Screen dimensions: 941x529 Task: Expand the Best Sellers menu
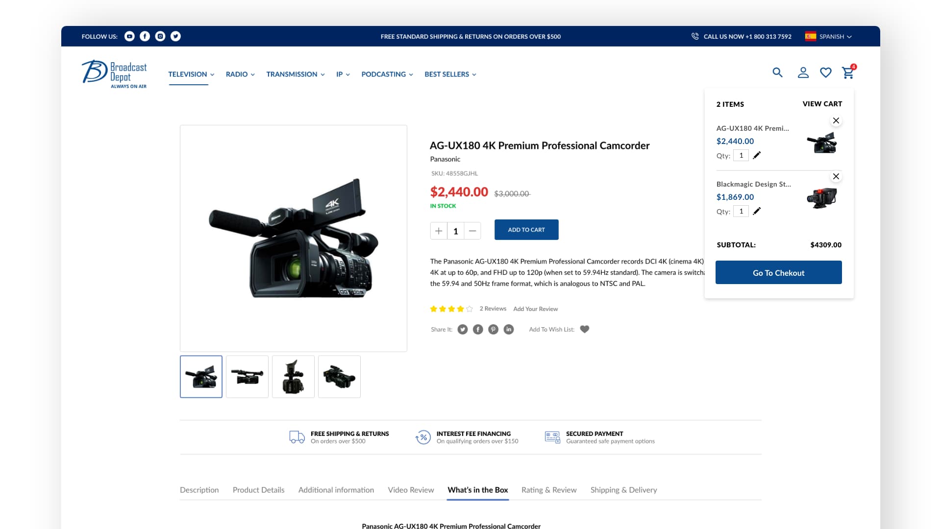450,74
